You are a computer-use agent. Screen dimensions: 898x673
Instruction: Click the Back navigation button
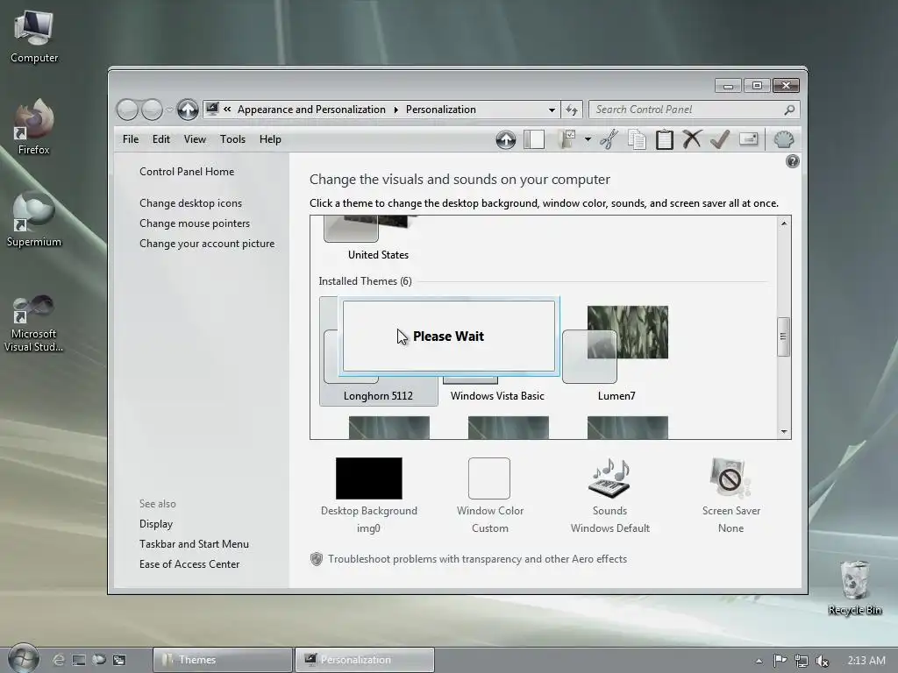point(127,110)
